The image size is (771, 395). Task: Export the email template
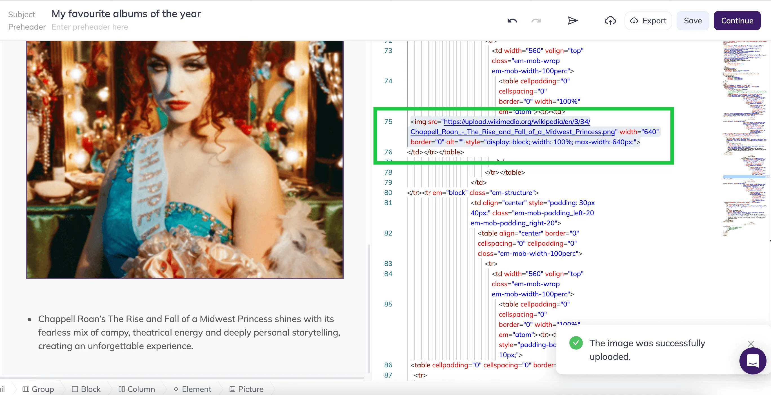pyautogui.click(x=648, y=21)
